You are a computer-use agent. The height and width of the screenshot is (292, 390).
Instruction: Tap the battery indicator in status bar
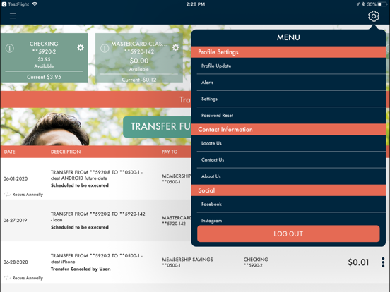point(382,4)
